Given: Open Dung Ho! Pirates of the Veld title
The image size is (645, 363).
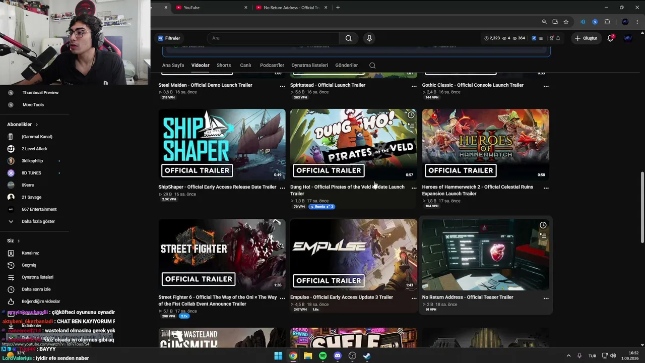Looking at the screenshot, I should (x=347, y=190).
